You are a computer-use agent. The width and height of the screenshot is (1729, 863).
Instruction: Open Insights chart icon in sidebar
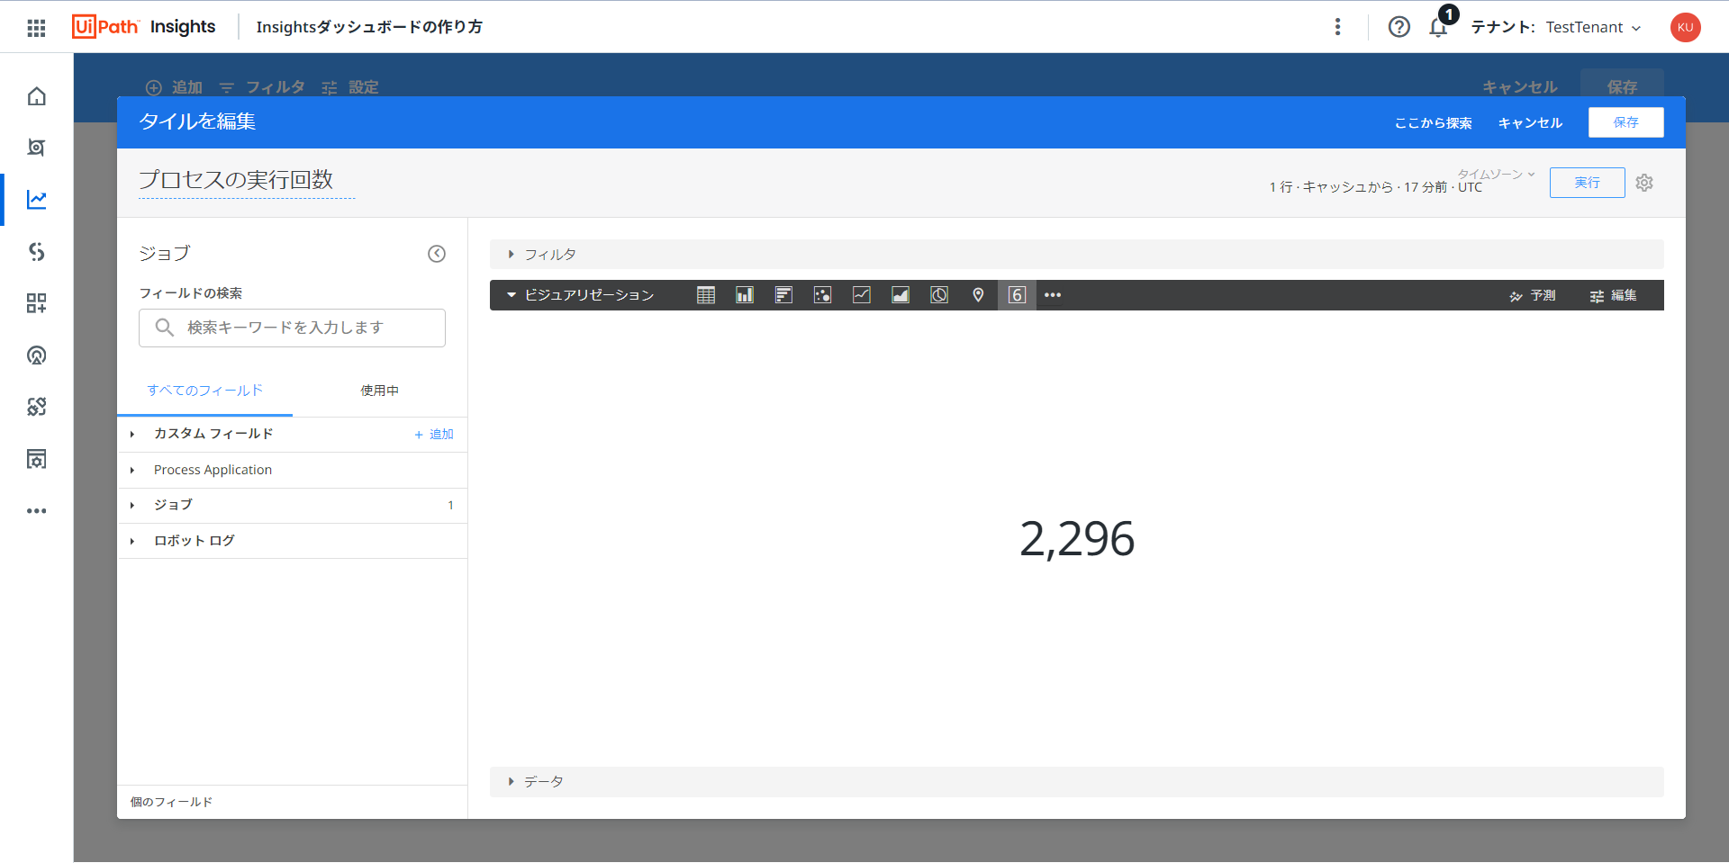pyautogui.click(x=36, y=200)
